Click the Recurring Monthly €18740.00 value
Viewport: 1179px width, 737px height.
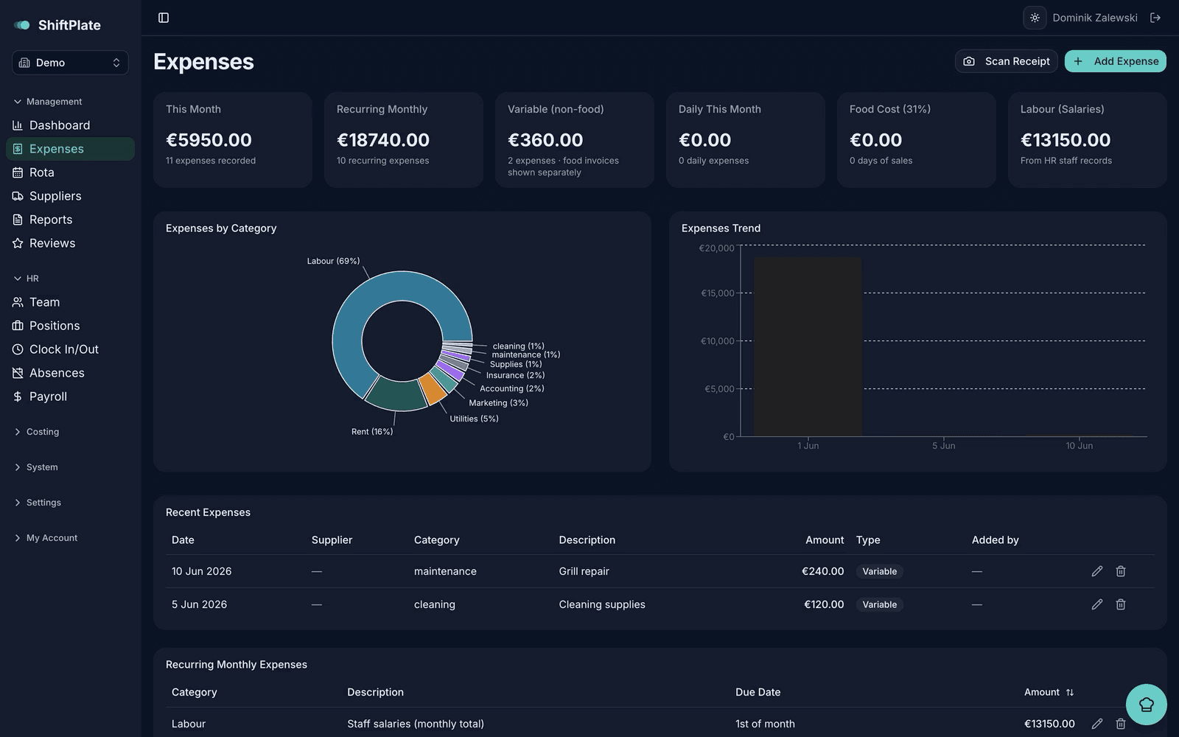[x=383, y=140]
